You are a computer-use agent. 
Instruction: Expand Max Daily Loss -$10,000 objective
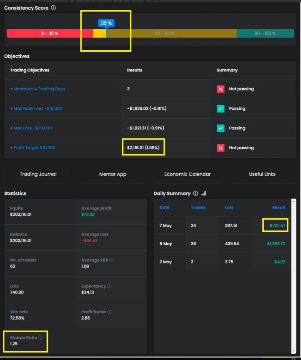point(36,109)
